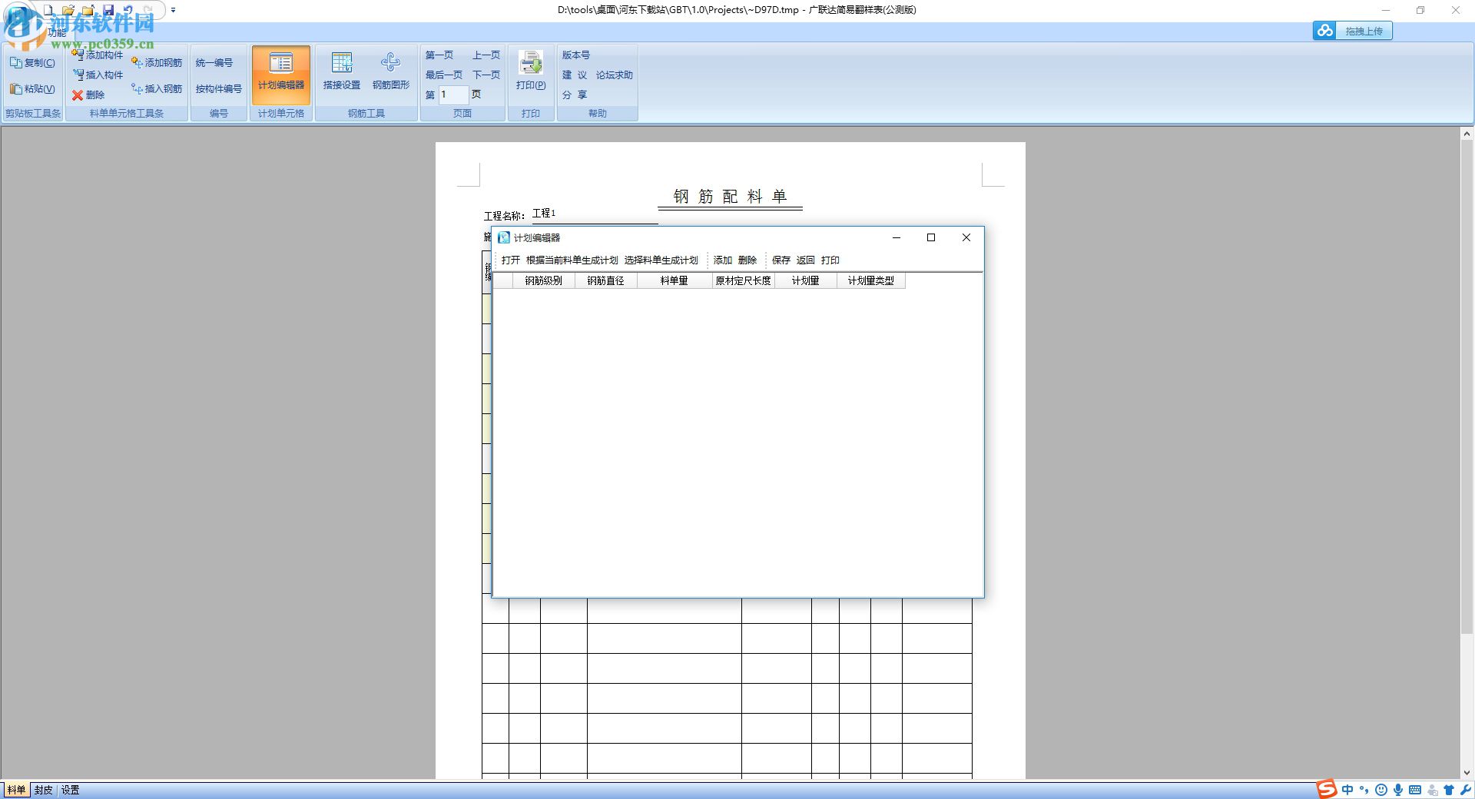Viewport: 1475px width, 799px height.
Task: Click 根据当前料单生成计划 in plan editor
Action: 572,260
